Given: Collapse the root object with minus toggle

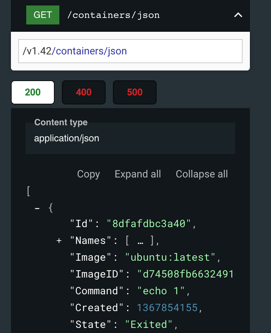Looking at the screenshot, I should coord(37,208).
